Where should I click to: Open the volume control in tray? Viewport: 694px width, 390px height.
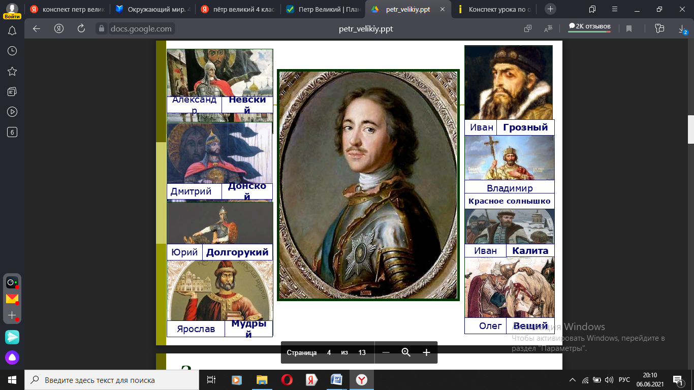[609, 380]
